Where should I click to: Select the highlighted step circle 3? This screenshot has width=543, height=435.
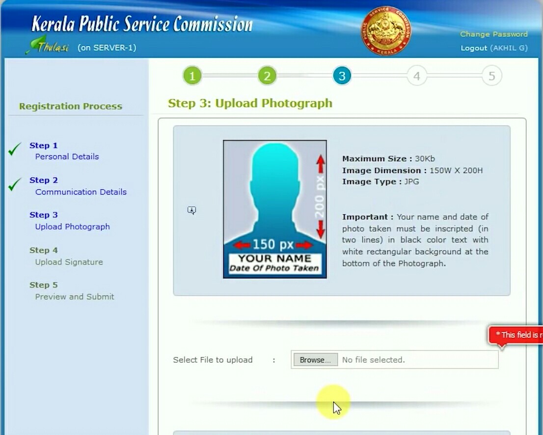tap(342, 75)
